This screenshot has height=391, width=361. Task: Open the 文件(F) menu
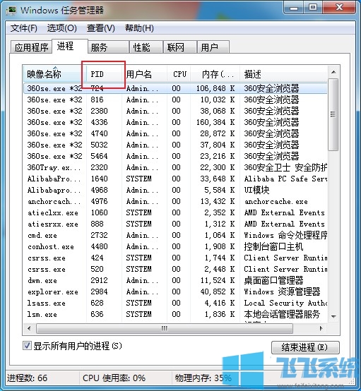pos(24,28)
